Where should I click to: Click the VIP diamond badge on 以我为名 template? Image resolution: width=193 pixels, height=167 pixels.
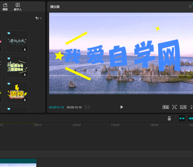pos(9,59)
